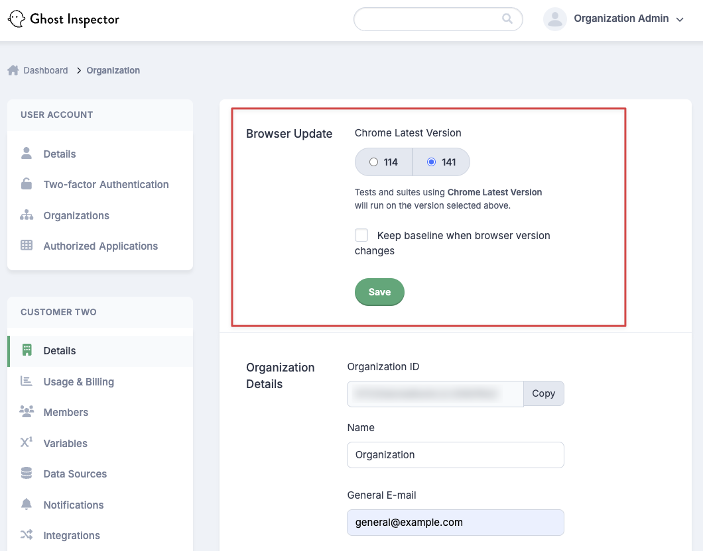Select the 141 Chrome version radio button
Screen dimensions: 703x551
tap(432, 162)
